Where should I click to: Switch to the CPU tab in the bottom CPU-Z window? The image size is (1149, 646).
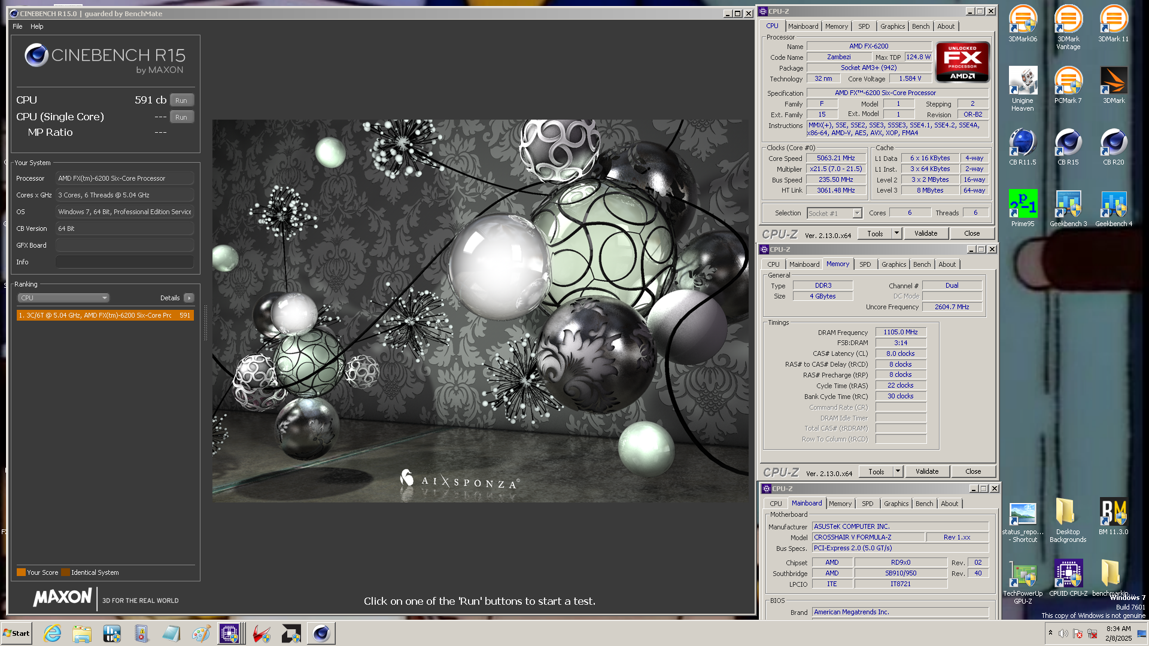[776, 504]
